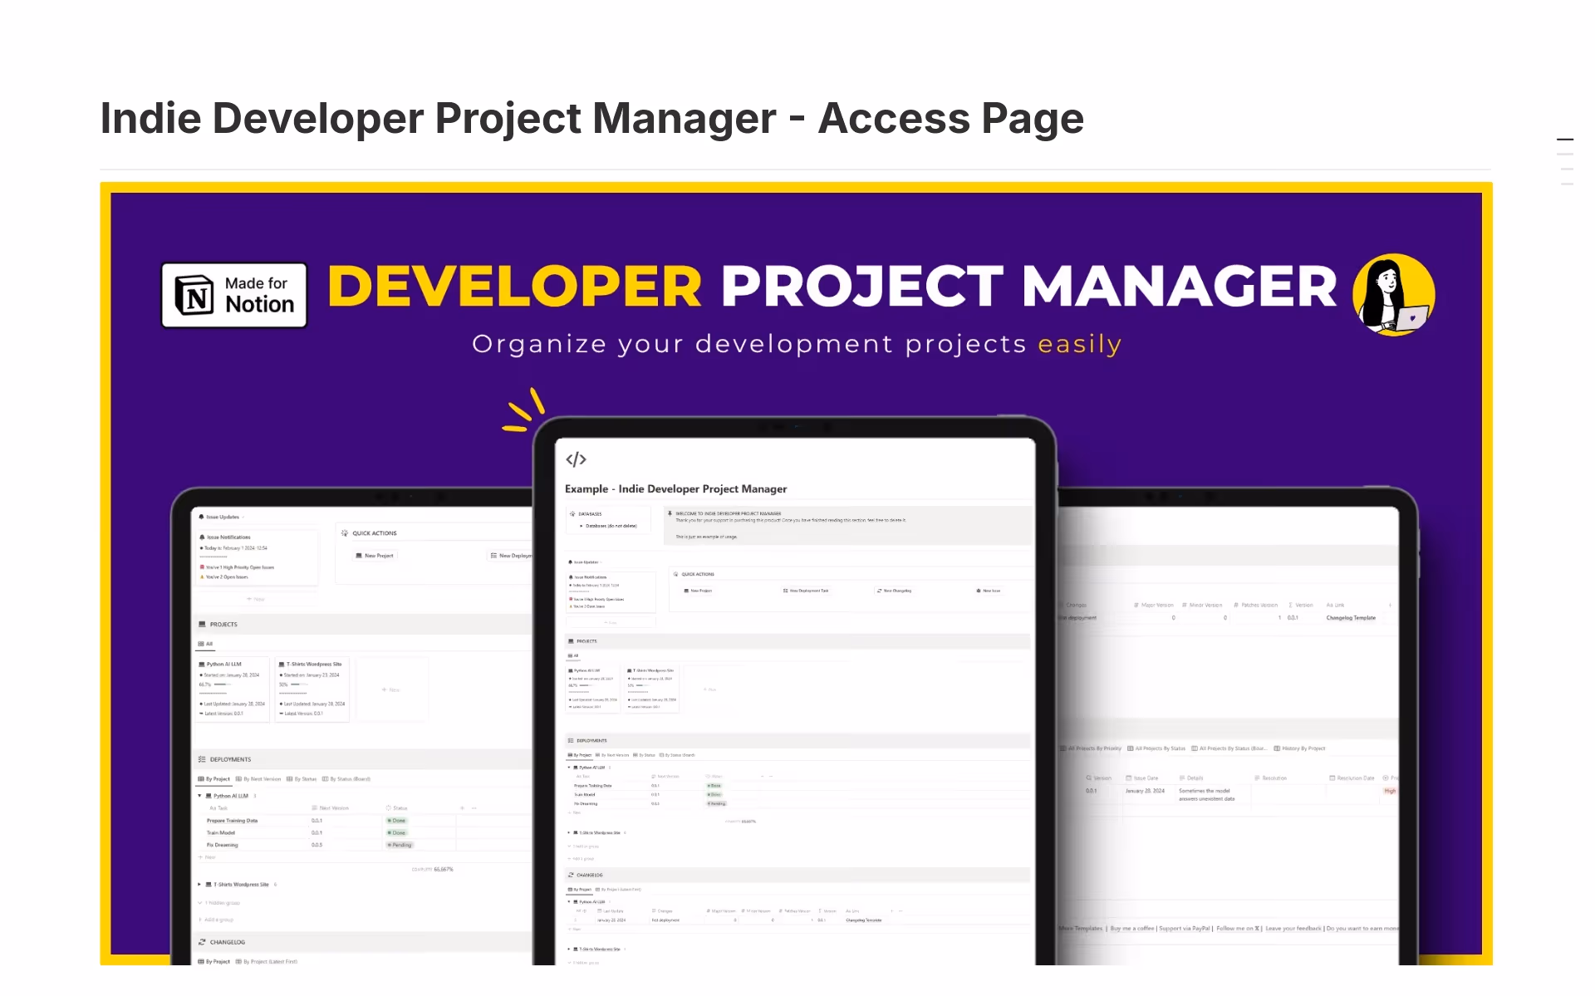The image size is (1595, 996).
Task: Click Python AI LLM progress bar, left tablet
Action: [x=222, y=684]
